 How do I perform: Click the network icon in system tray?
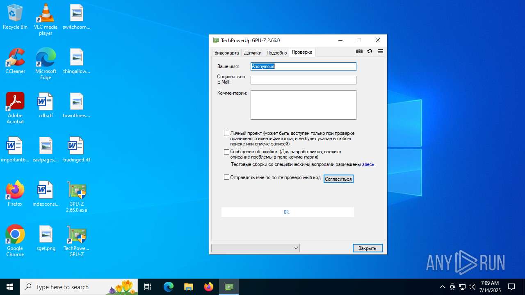coord(462,287)
